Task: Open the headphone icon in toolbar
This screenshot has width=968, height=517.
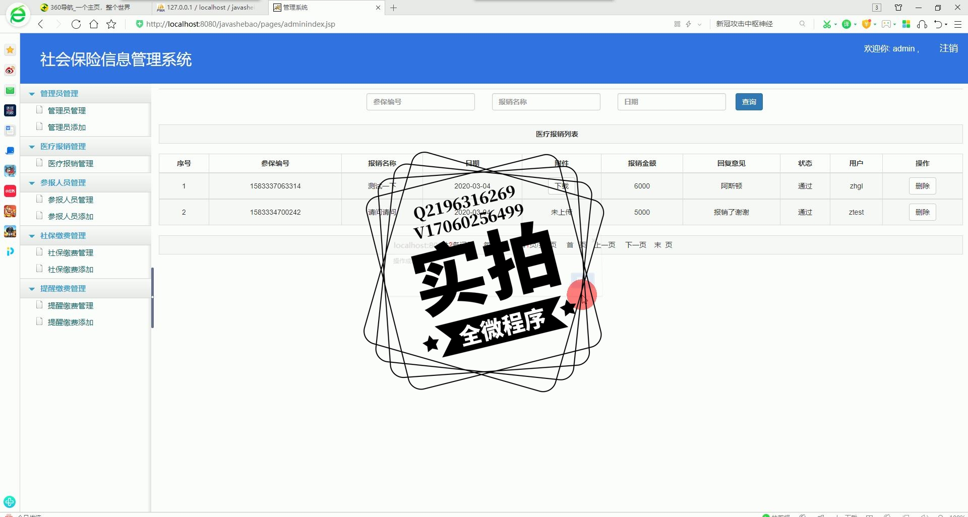Action: (x=922, y=24)
